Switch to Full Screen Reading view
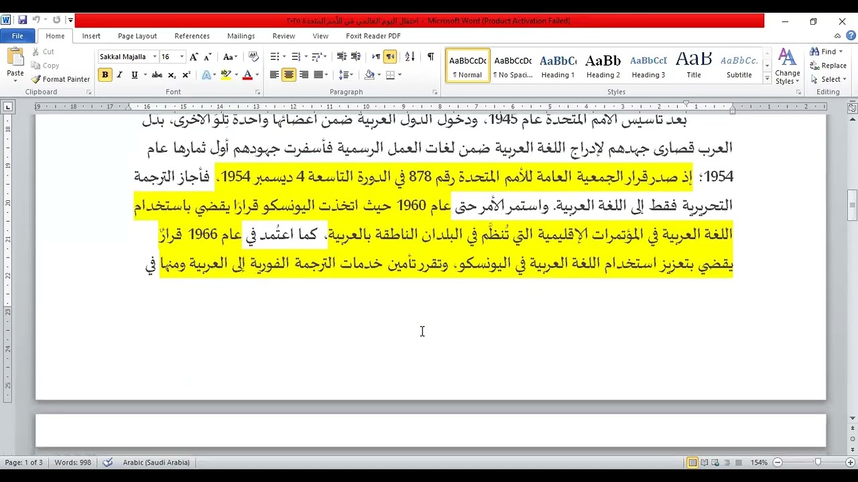 (x=704, y=463)
